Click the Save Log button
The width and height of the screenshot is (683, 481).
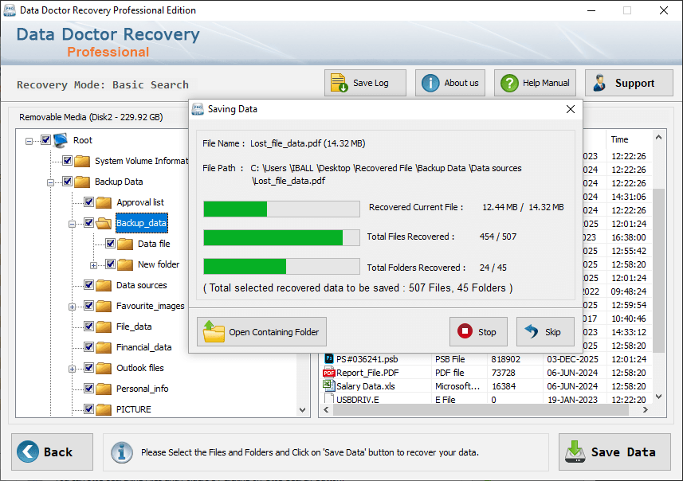365,83
